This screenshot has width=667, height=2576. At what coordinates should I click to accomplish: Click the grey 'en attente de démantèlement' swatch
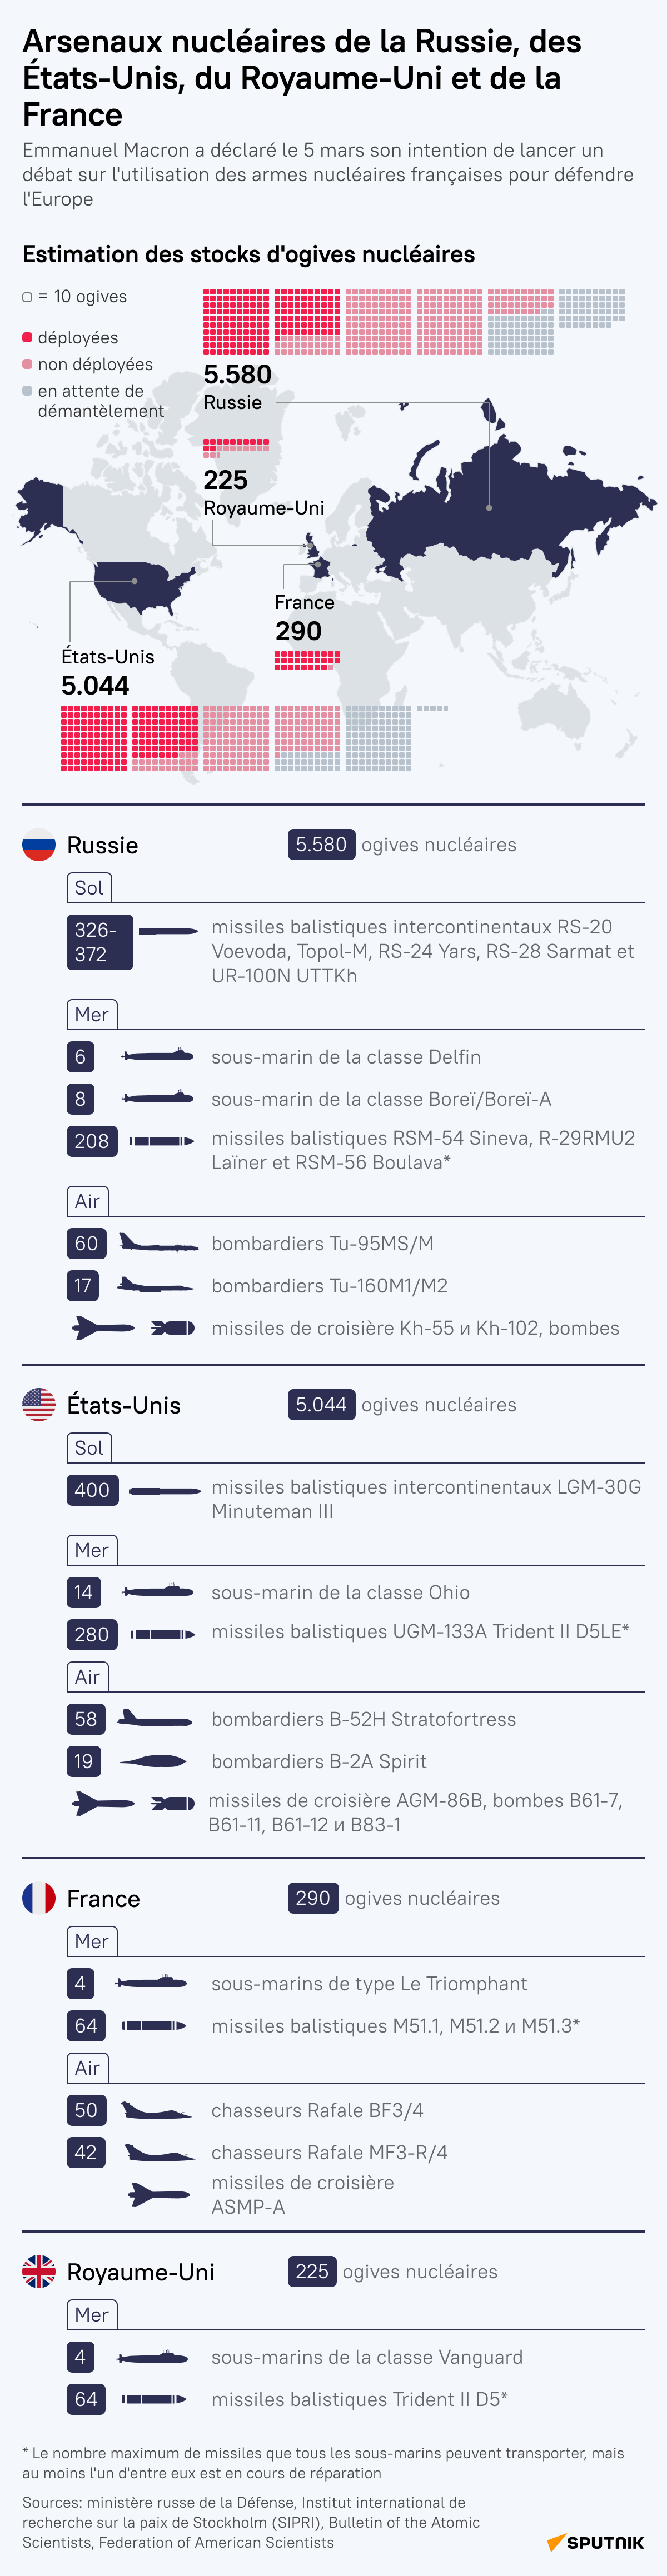[x=27, y=391]
